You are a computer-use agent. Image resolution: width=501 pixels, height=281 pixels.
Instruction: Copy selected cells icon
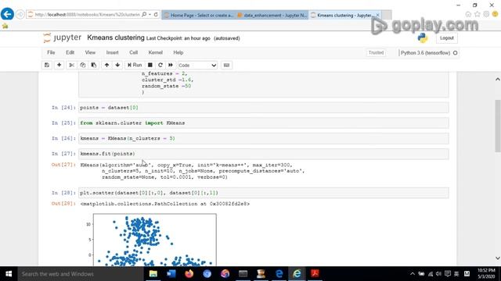tap(83, 65)
